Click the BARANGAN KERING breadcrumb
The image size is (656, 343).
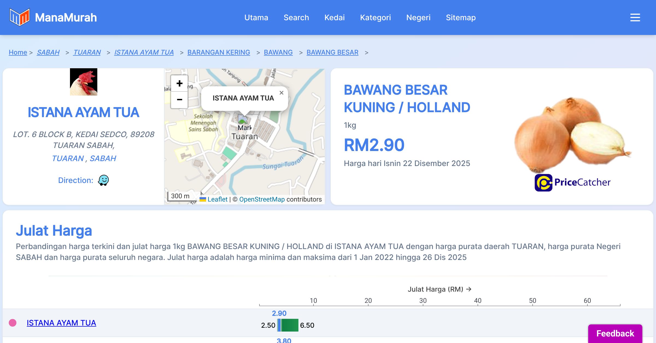[x=219, y=52]
